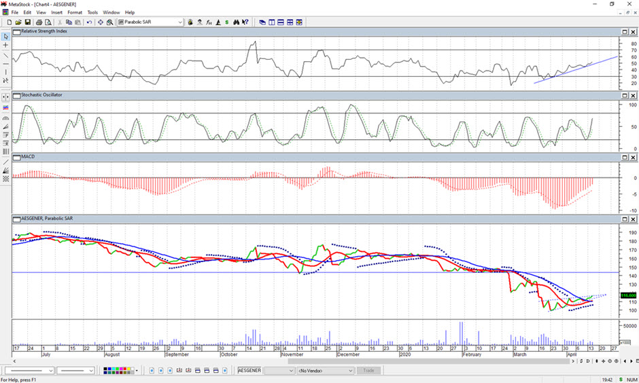Open The Explorer binoculars icon
Screen dimensions: 639x383
[x=236, y=22]
